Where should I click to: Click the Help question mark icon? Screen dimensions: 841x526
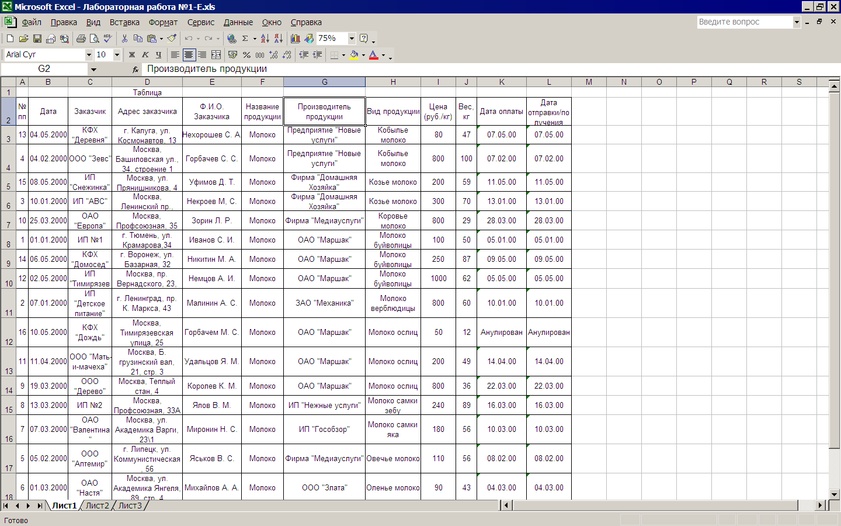(364, 39)
